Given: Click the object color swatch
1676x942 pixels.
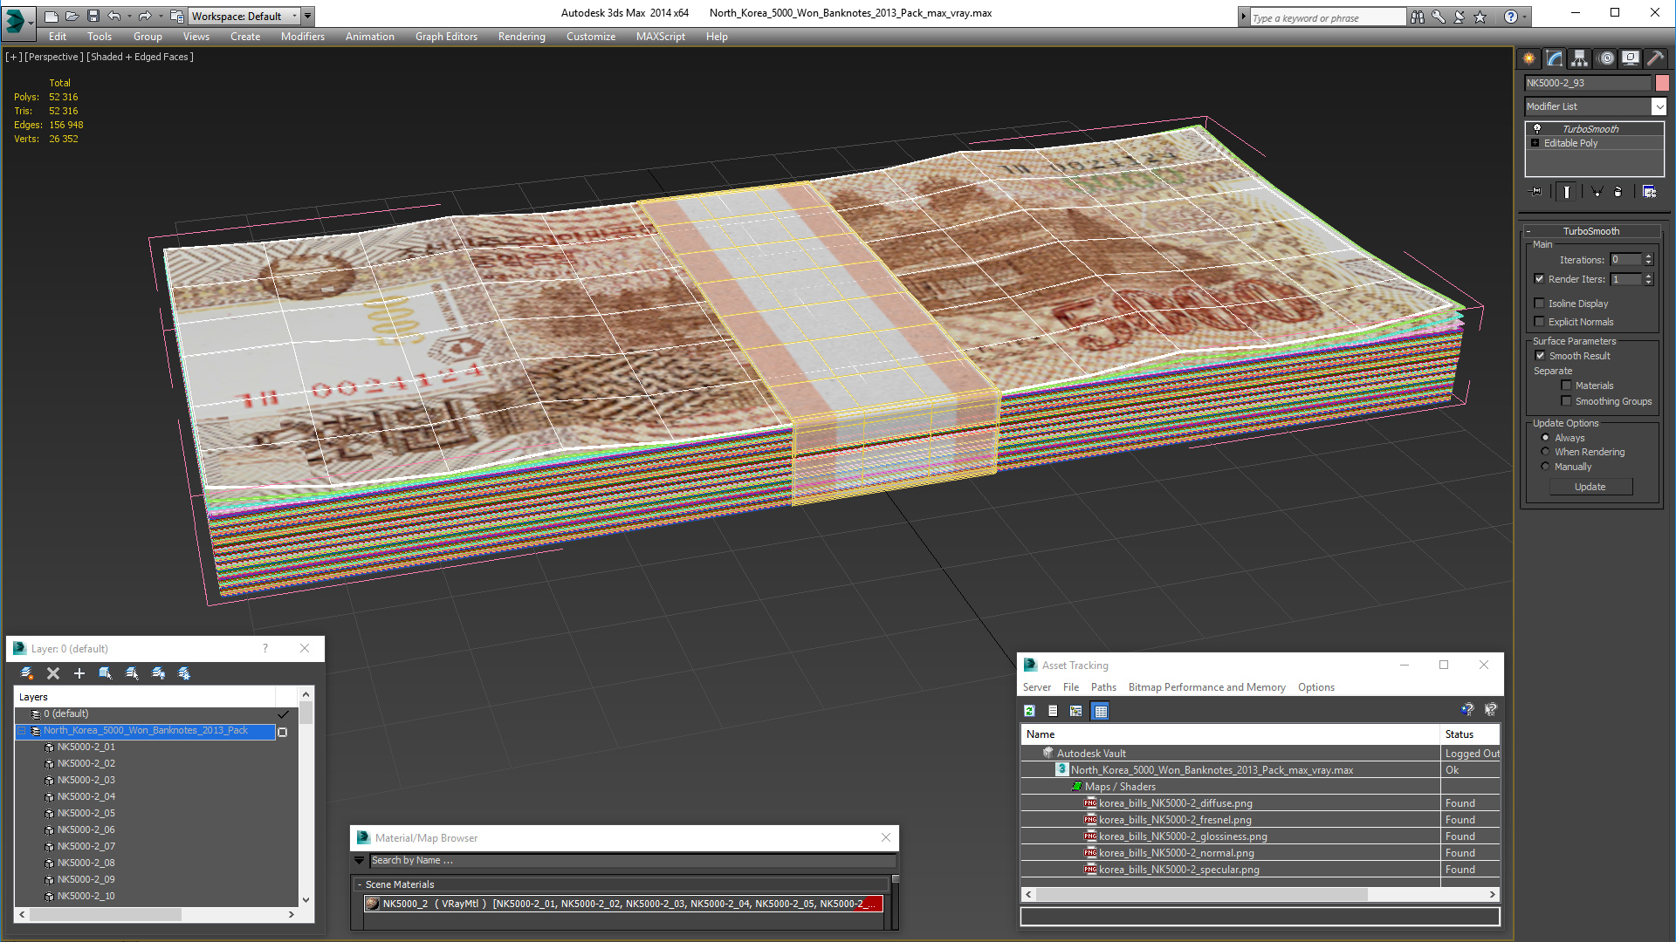Looking at the screenshot, I should coord(1662,83).
